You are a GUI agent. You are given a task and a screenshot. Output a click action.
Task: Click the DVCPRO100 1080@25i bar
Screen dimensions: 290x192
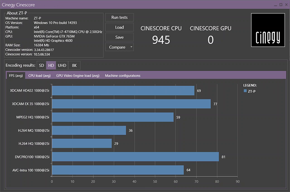coord(135,157)
